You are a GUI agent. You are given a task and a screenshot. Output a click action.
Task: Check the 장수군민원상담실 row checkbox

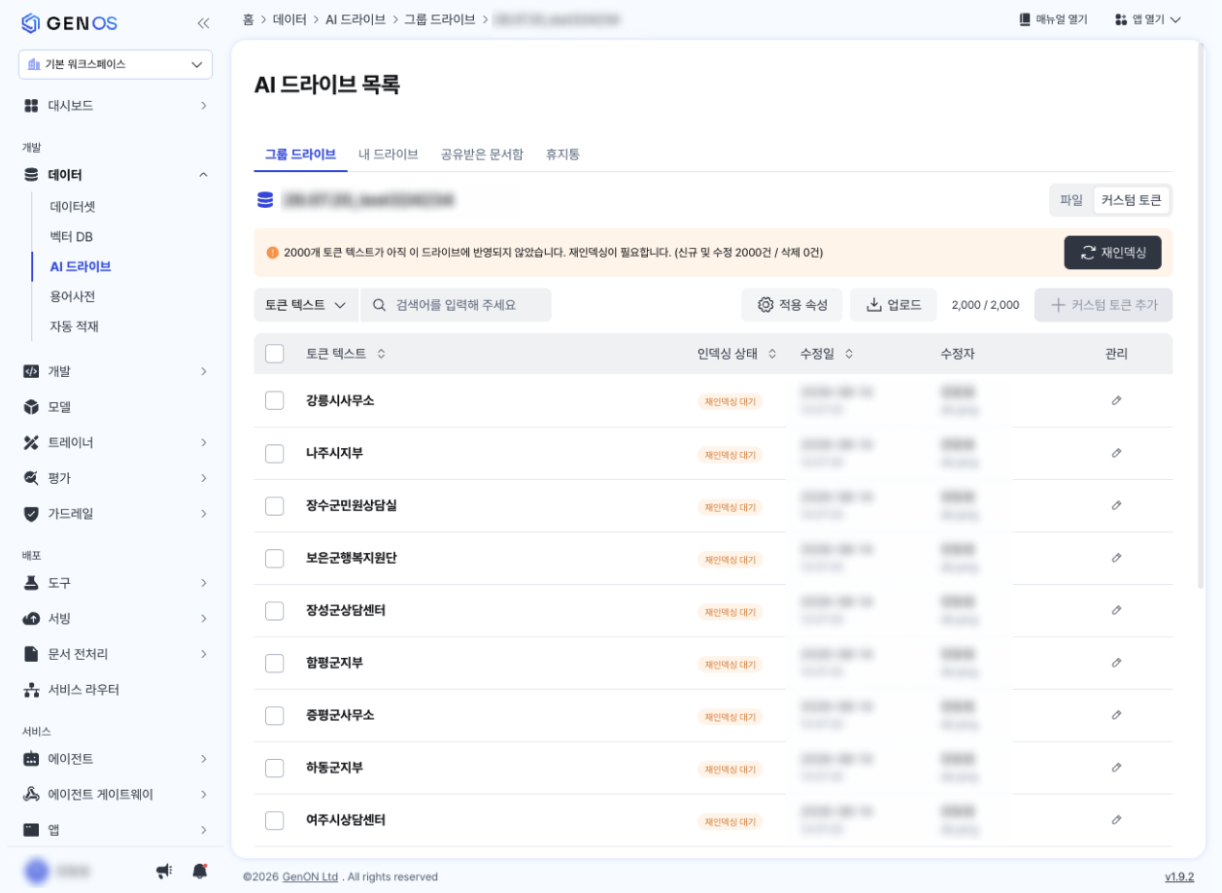(274, 505)
